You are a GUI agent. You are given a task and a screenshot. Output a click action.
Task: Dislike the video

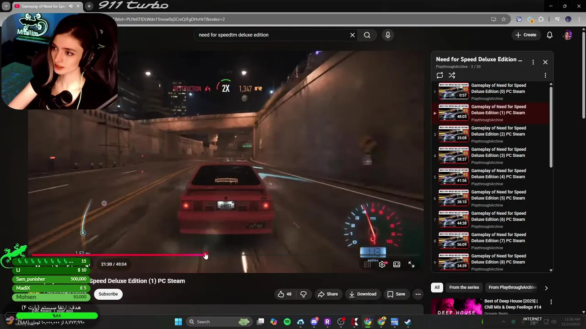coord(303,294)
